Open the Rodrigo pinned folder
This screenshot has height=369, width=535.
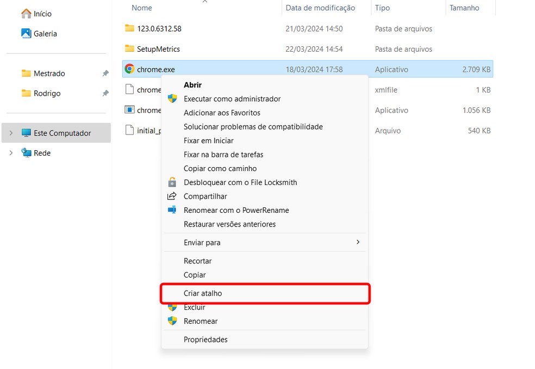[47, 93]
